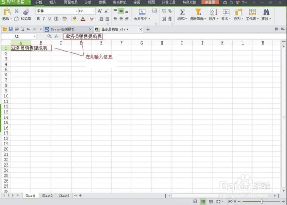Apply percent style with the % icon
The width and height of the screenshot is (287, 205).
[170, 11]
